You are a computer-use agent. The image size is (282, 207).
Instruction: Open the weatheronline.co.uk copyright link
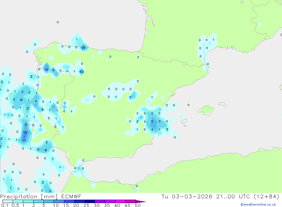[x=258, y=204]
